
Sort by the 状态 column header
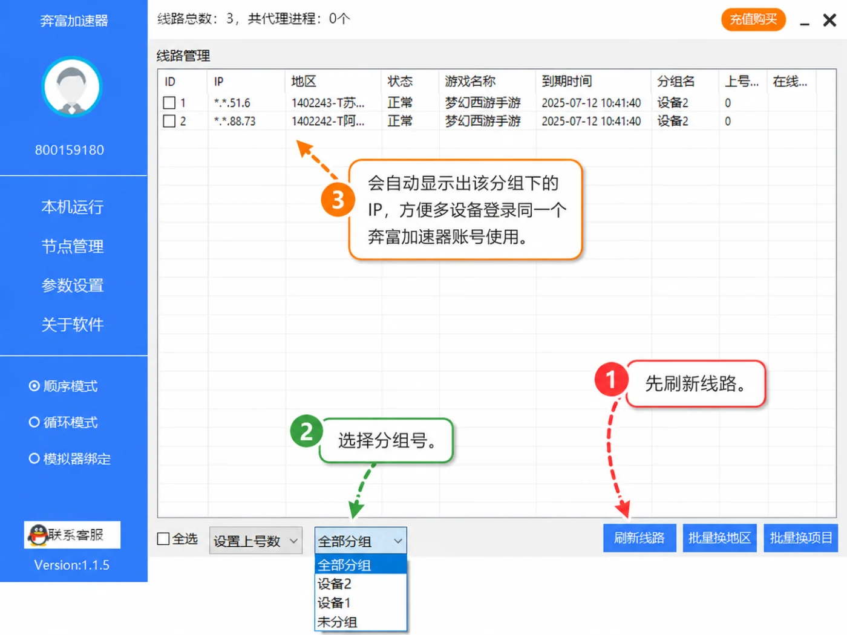point(410,82)
